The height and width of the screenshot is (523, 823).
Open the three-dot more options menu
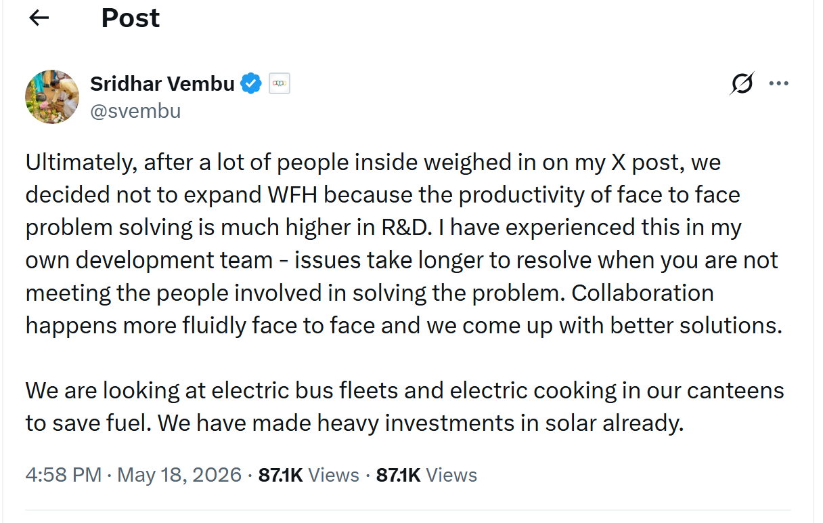(x=779, y=84)
